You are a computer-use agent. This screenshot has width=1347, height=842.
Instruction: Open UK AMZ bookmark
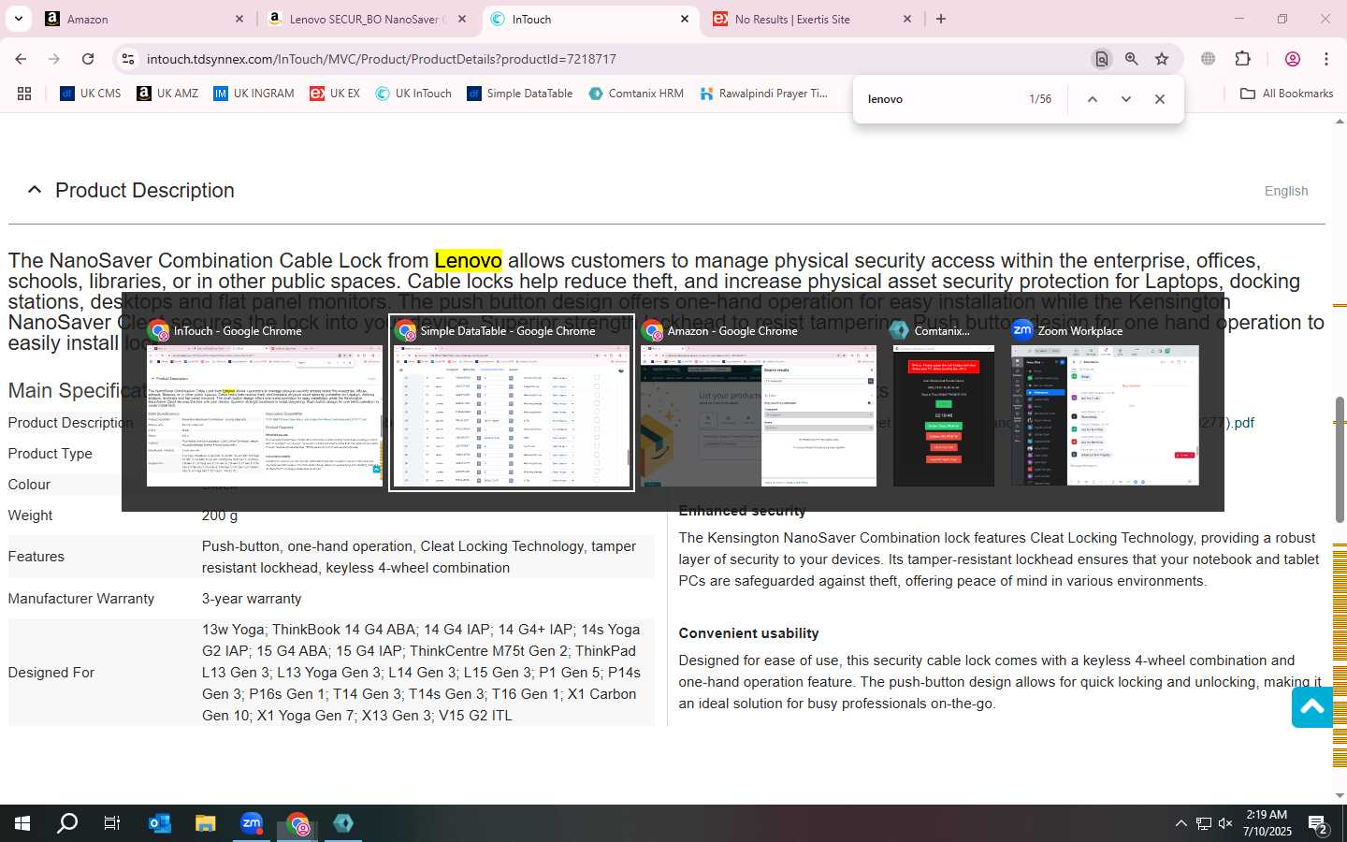point(167,94)
